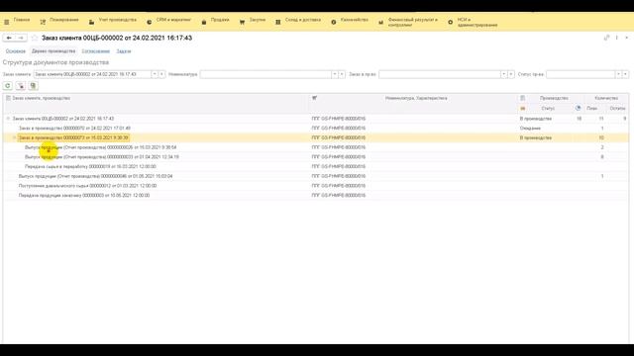Click the cart icon column header
Viewport: 634px width, 356px height.
coord(315,98)
